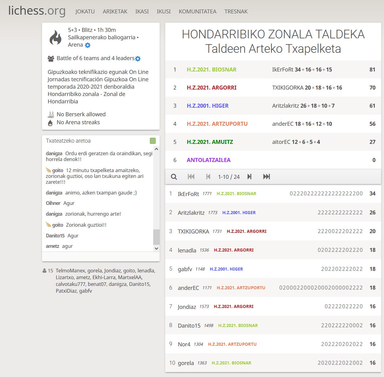Open the TRESNAK menu
Viewport: 384px width, 377px height.
coord(236,12)
